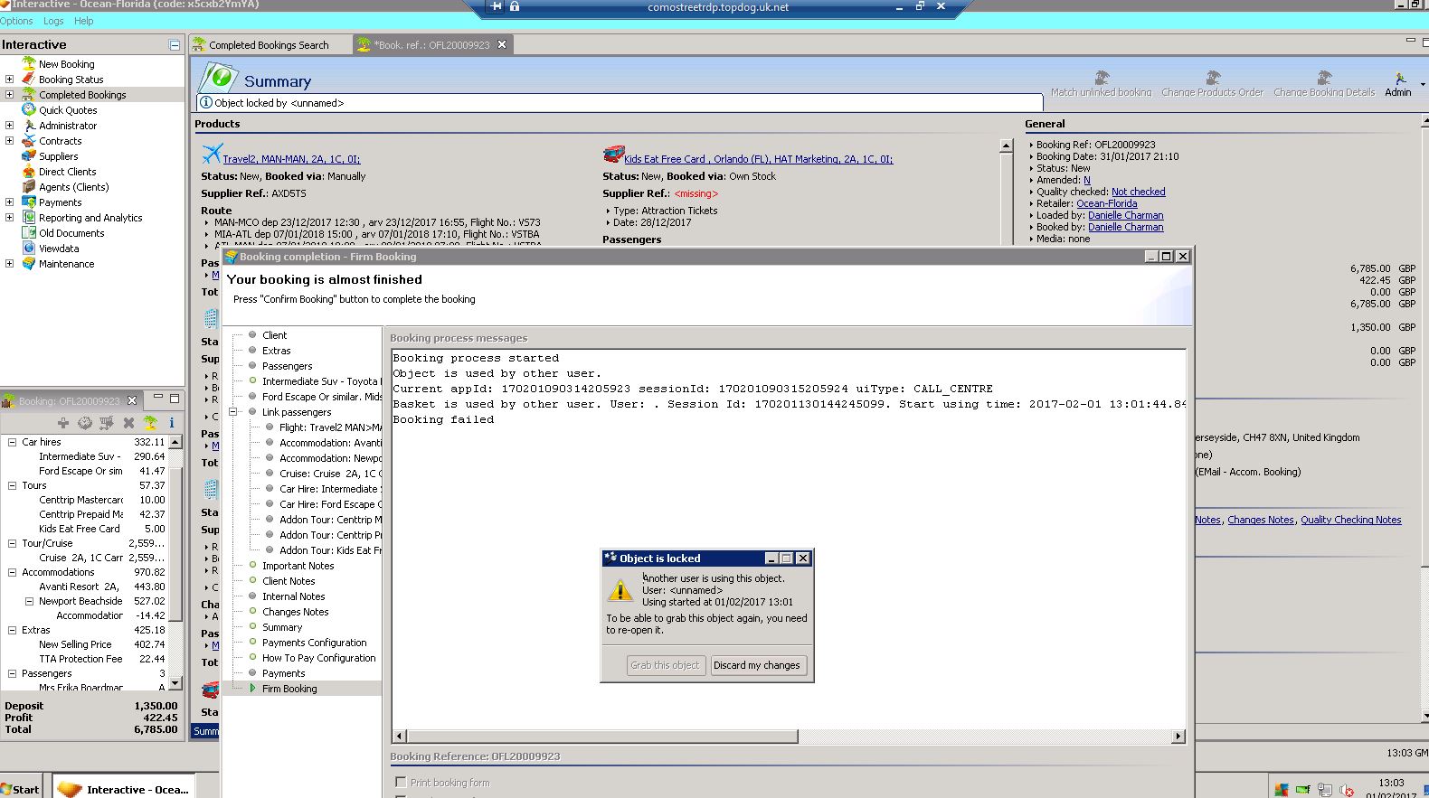
Task: Click the Reporting and Analytics icon
Action: click(29, 217)
